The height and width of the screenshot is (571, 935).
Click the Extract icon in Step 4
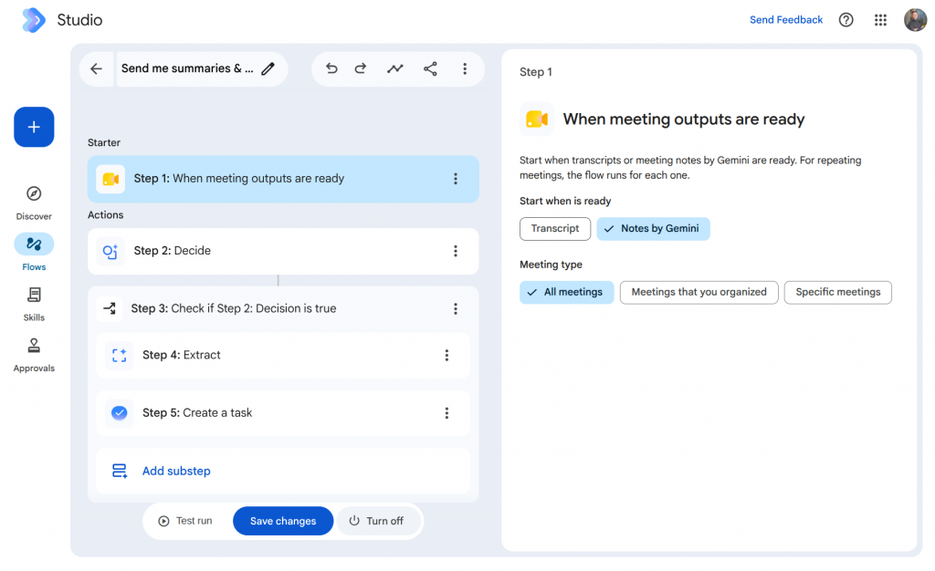[x=120, y=356]
